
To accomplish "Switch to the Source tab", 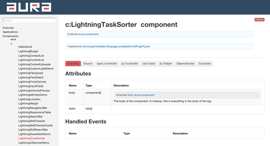I will click(88, 64).
